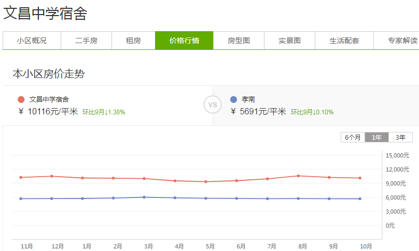Click blue line data point for 10月
This screenshot has width=419, height=251.
(360, 199)
